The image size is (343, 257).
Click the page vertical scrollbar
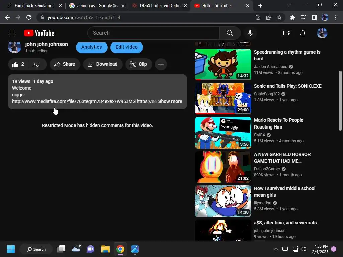coord(340,100)
